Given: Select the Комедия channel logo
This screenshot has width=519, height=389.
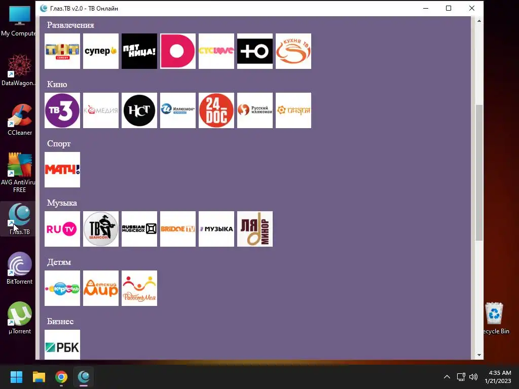Looking at the screenshot, I should tap(101, 110).
